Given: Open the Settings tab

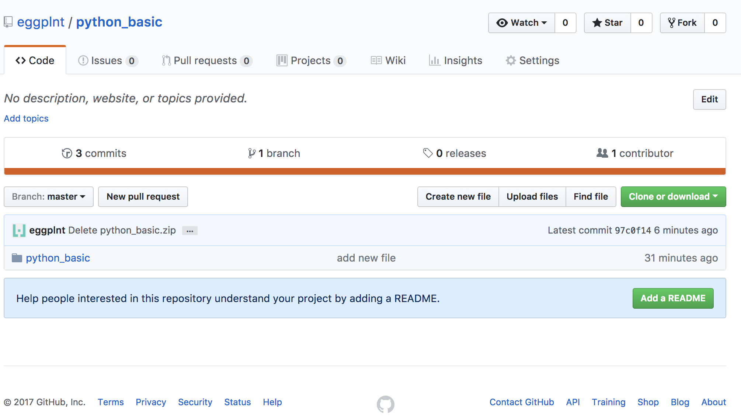Looking at the screenshot, I should pyautogui.click(x=533, y=60).
